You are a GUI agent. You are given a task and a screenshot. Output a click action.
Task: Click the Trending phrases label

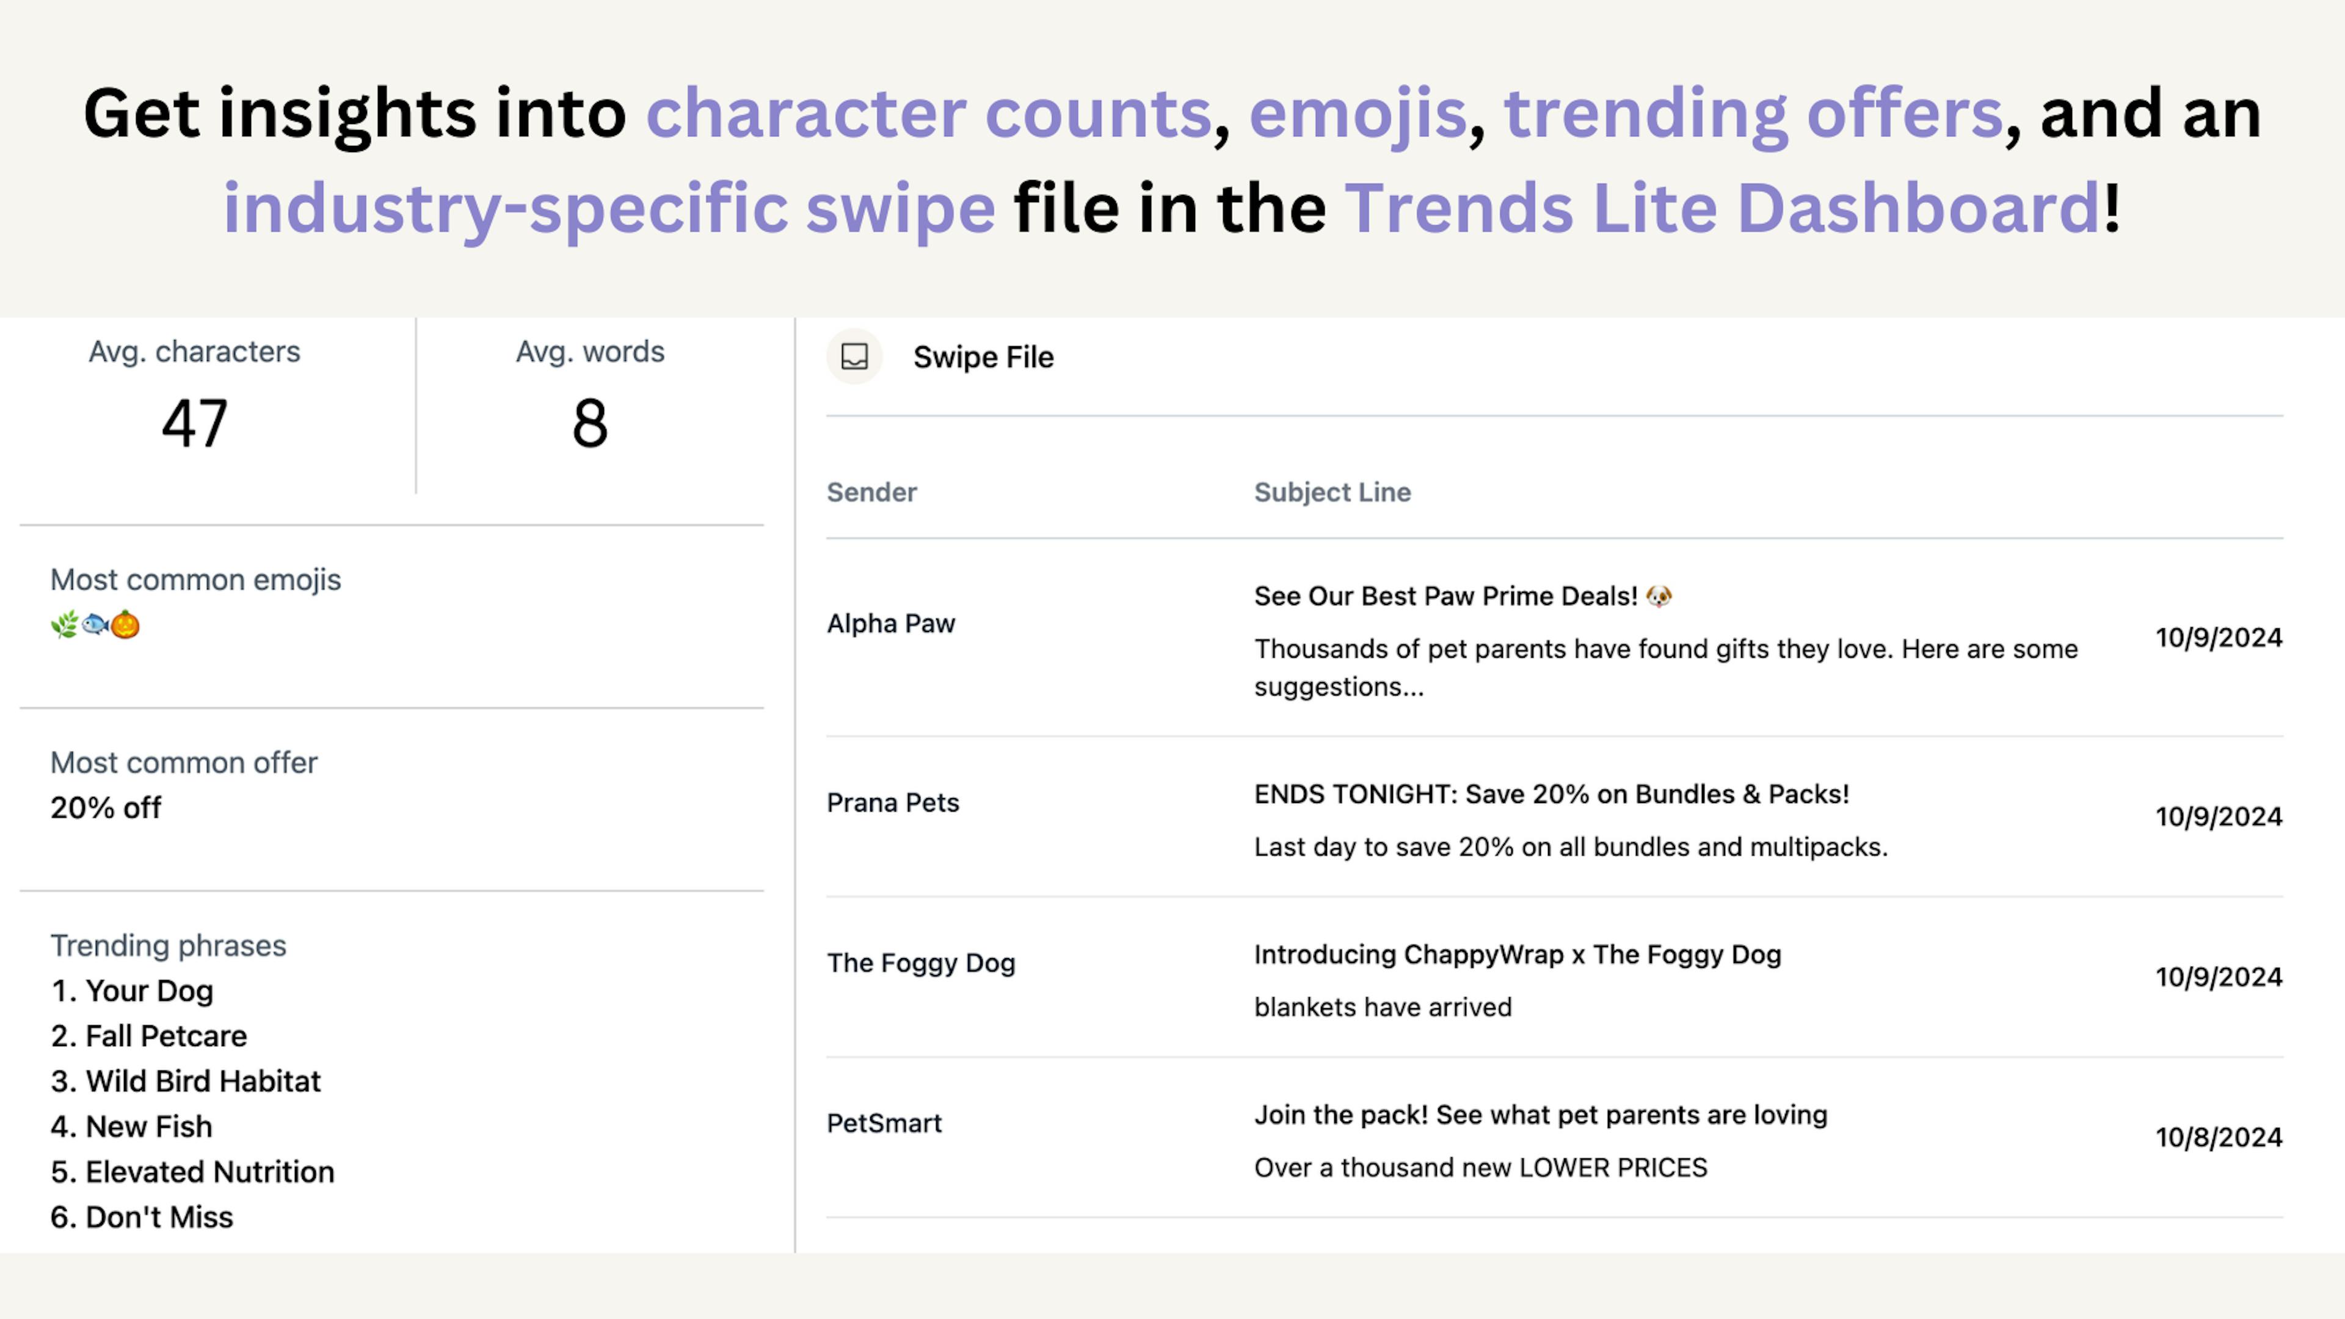[x=169, y=946]
